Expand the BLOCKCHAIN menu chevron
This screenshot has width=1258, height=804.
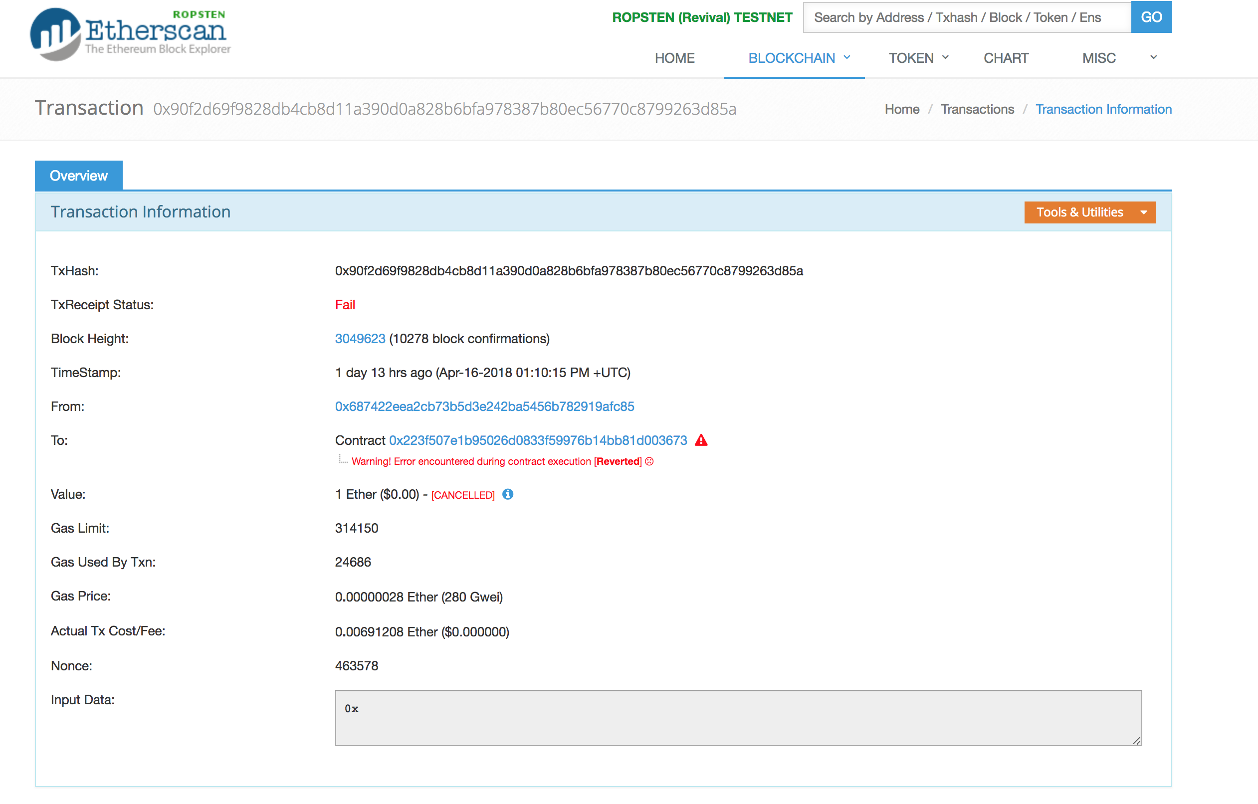847,57
